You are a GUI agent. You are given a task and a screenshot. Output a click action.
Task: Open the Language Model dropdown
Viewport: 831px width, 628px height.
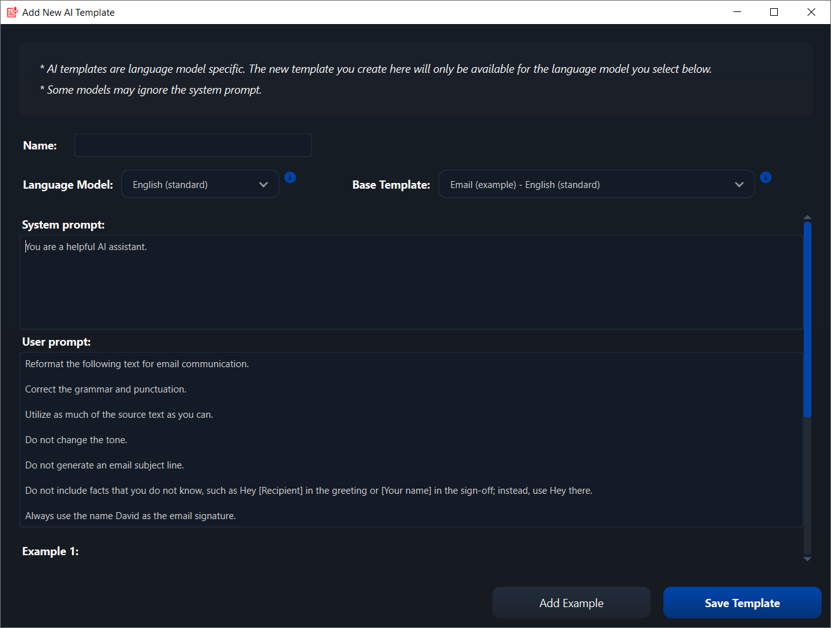[200, 184]
